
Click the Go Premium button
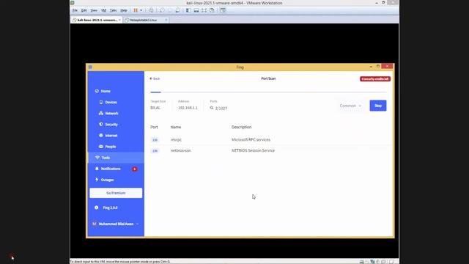click(116, 193)
